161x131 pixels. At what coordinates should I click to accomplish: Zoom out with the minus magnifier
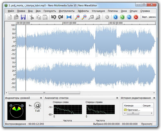[x=84, y=17]
